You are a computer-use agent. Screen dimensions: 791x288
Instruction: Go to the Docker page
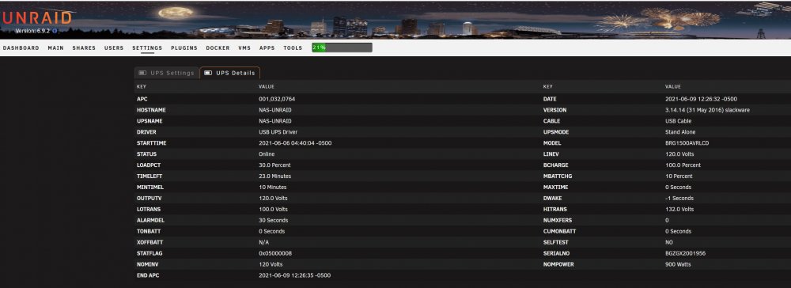[x=218, y=48]
